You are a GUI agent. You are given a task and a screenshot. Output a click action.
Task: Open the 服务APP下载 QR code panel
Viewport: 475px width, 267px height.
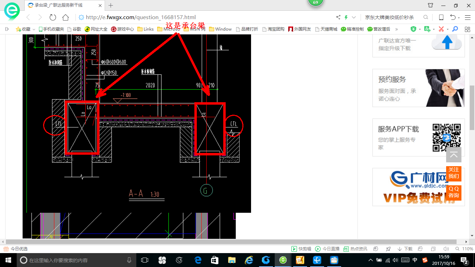tap(419, 137)
